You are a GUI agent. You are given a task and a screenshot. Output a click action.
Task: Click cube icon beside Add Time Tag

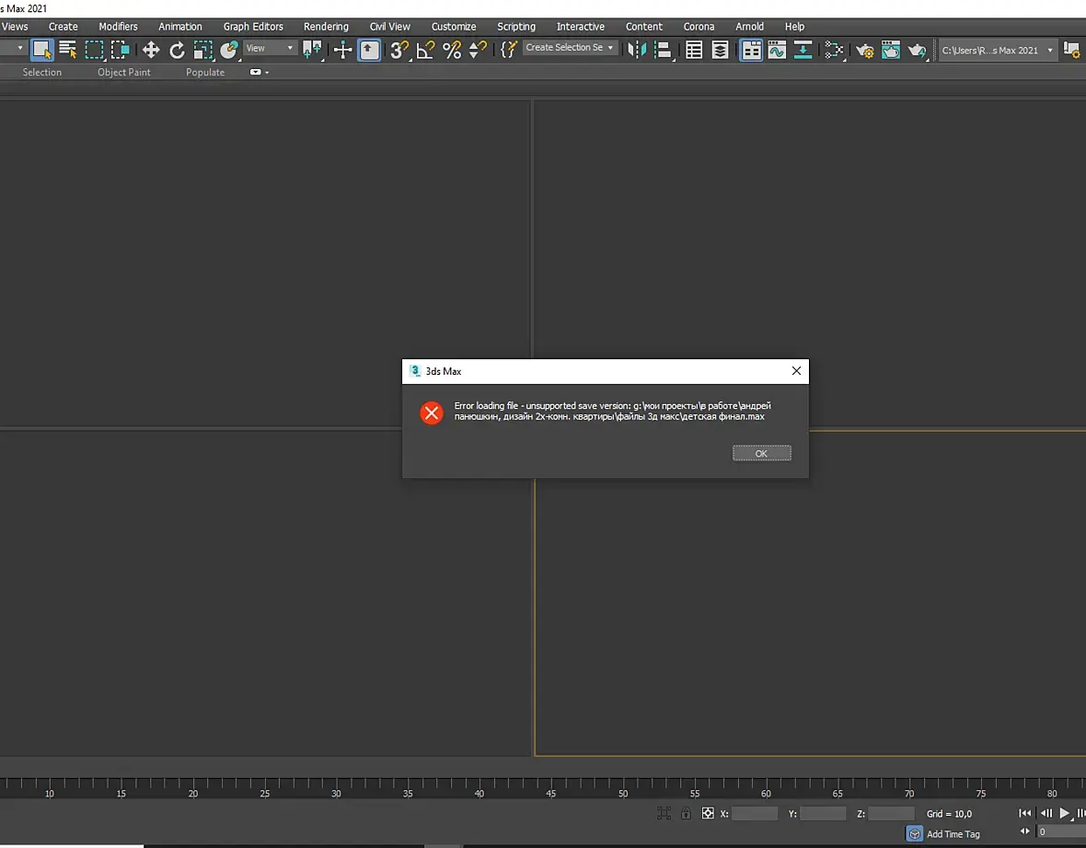point(915,834)
